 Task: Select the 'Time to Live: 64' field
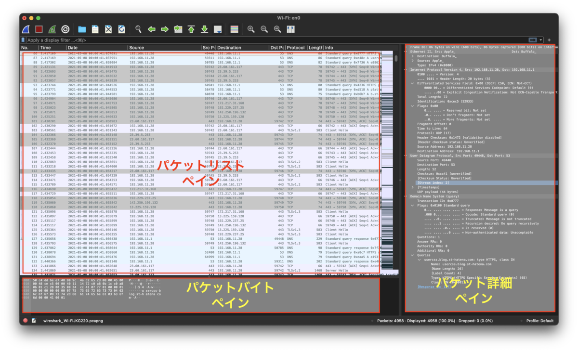click(x=433, y=129)
